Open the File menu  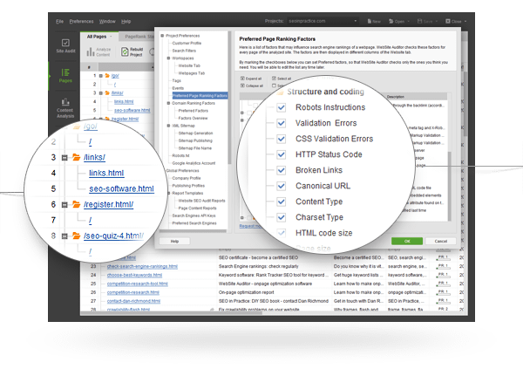(59, 21)
